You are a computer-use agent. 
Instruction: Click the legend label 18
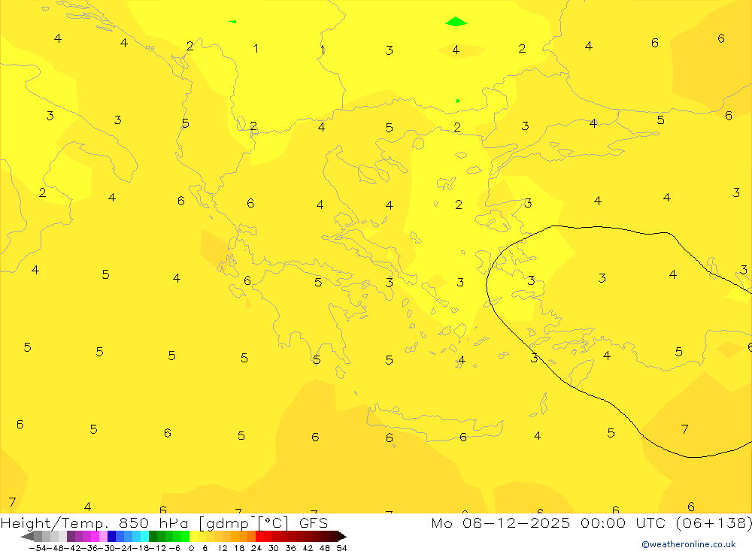click(x=239, y=548)
